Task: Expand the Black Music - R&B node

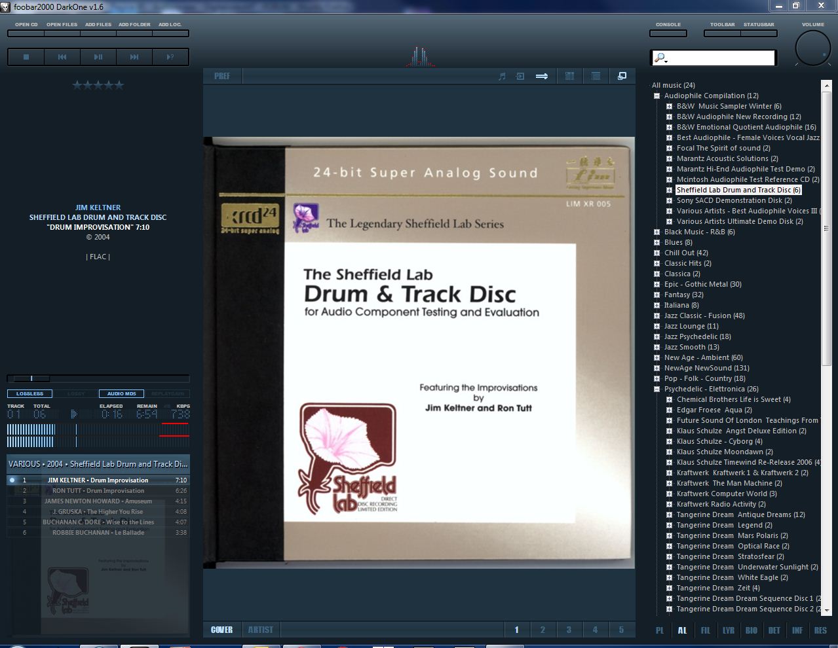Action: point(657,232)
